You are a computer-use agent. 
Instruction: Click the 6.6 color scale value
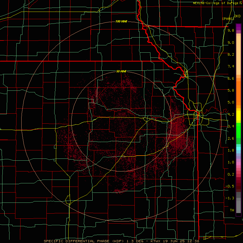point(231,78)
